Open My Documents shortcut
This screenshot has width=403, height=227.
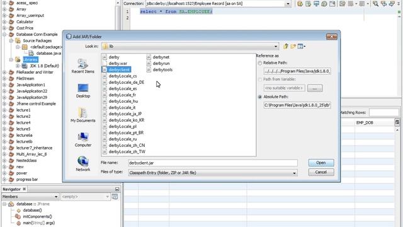[x=82, y=115]
